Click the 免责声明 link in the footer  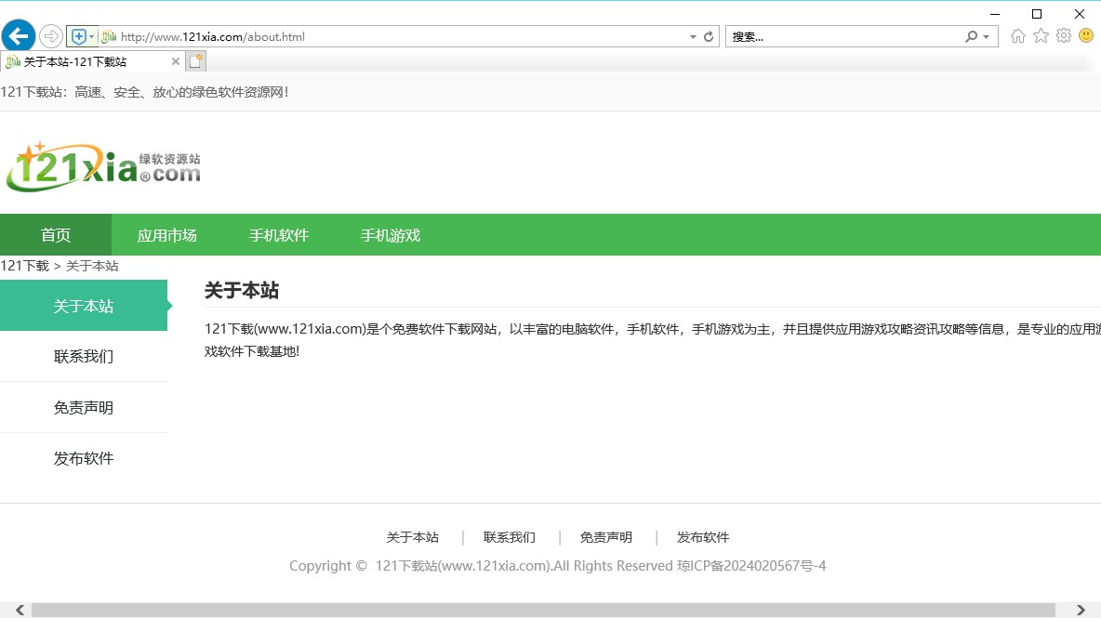pos(606,537)
